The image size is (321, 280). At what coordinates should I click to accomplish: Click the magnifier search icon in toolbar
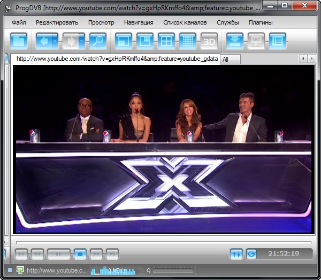point(97,41)
